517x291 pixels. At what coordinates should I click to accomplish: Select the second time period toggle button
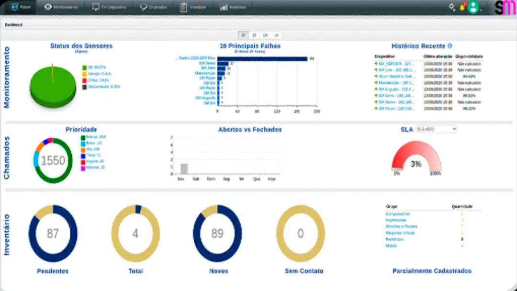point(254,35)
